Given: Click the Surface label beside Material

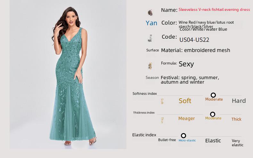Looking at the screenshot, I should (x=152, y=50).
